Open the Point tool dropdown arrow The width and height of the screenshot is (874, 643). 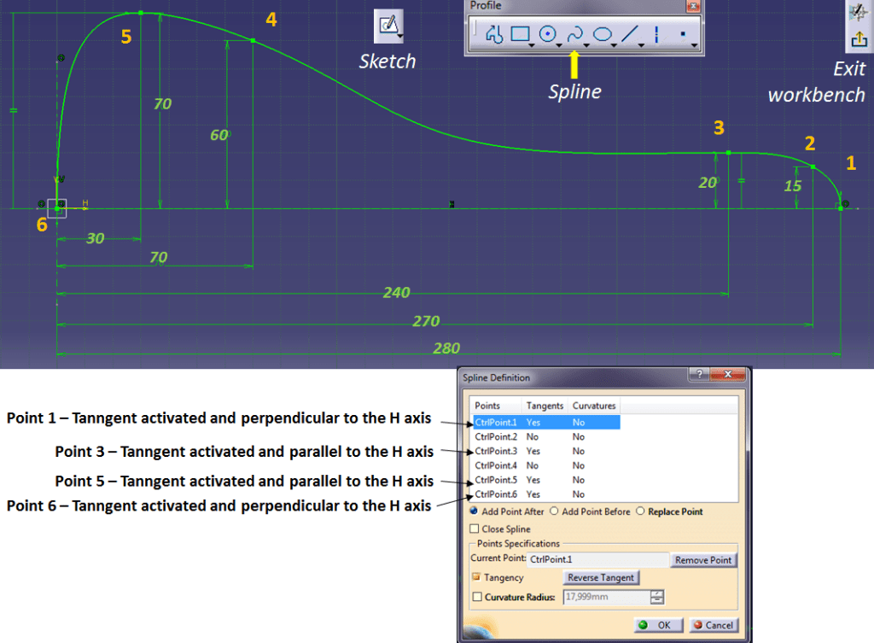pyautogui.click(x=696, y=45)
